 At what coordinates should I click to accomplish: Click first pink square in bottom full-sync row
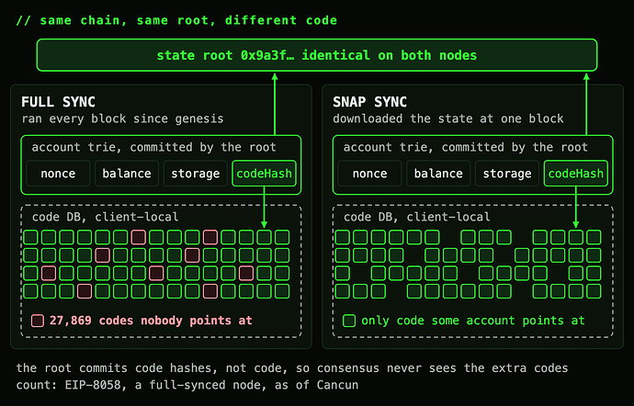click(85, 291)
